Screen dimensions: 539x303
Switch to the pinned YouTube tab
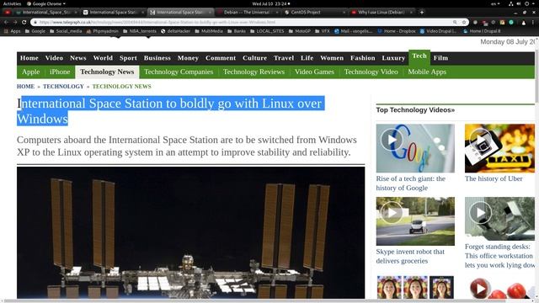(x=8, y=12)
